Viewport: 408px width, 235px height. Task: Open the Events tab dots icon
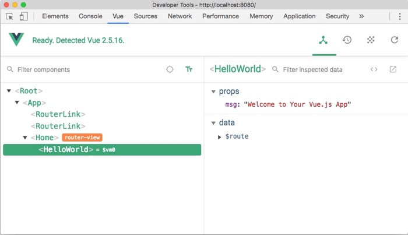(x=370, y=40)
